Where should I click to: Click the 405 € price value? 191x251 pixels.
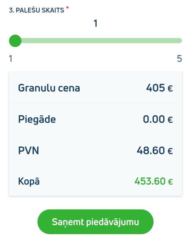159,88
